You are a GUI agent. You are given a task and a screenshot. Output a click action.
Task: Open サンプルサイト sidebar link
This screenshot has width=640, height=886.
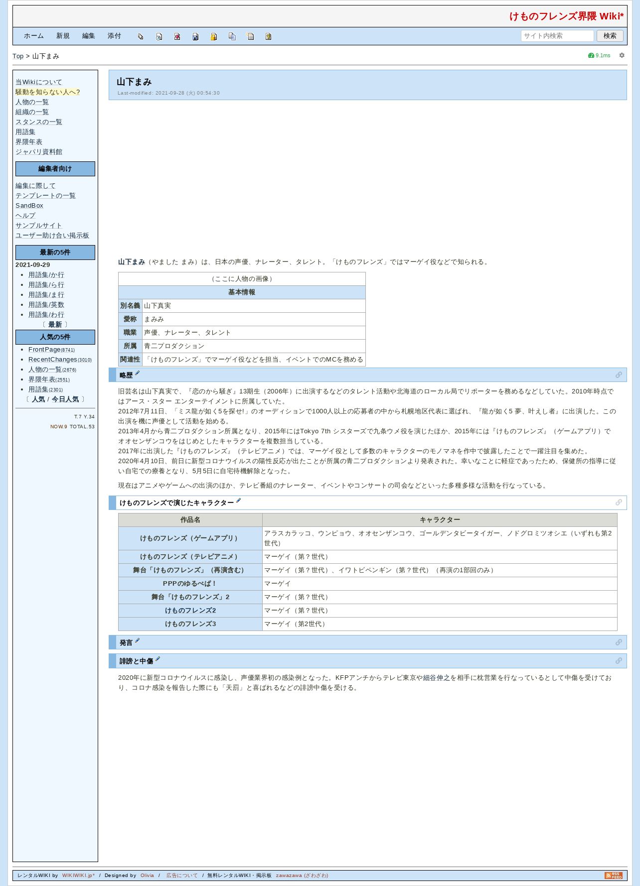39,226
